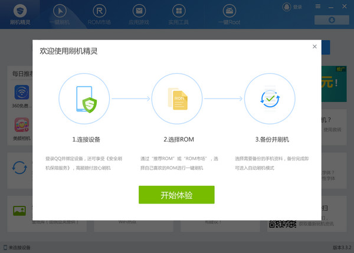Click the 连接设备 phone shield icon
The image size is (354, 253).
pos(87,99)
